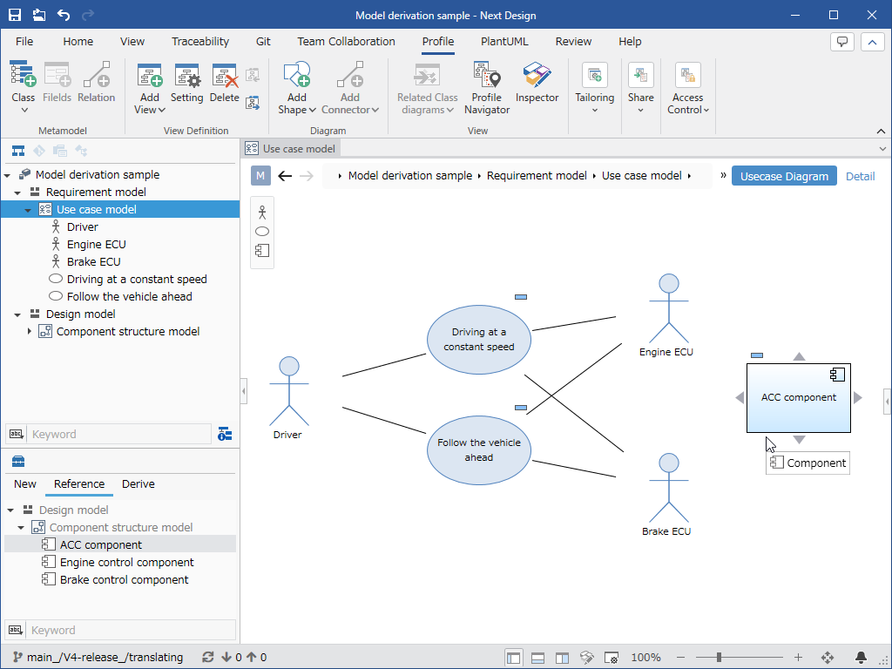Open the Detail view link
892x669 pixels.
pos(860,175)
